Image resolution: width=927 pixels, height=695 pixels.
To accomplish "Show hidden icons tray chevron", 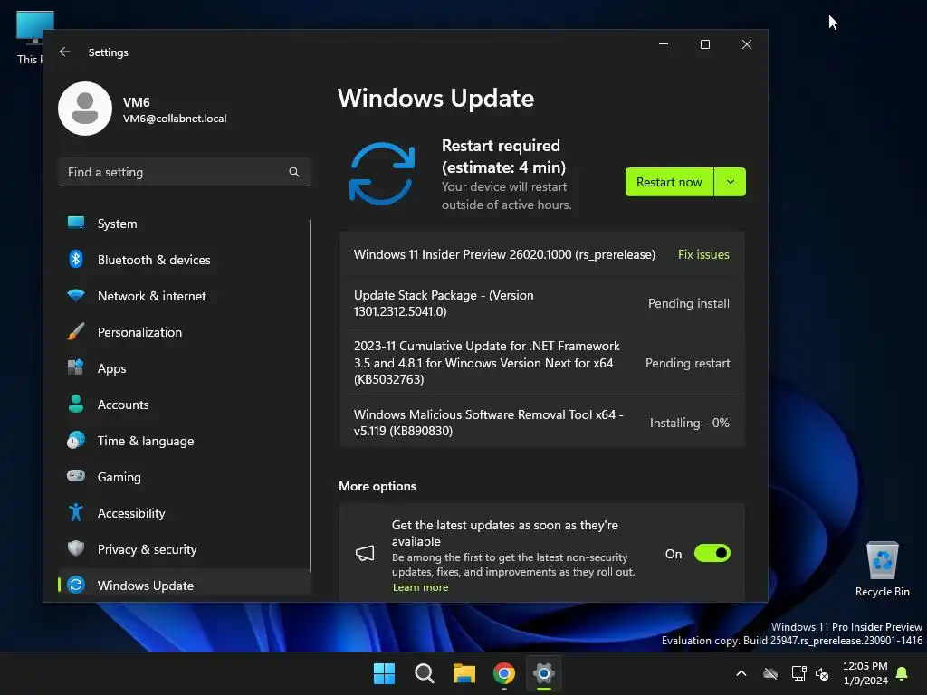I will pos(741,673).
